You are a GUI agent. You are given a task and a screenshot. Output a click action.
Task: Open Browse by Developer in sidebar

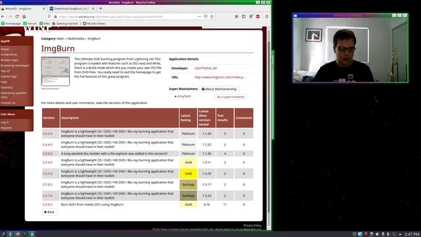[x=14, y=66]
